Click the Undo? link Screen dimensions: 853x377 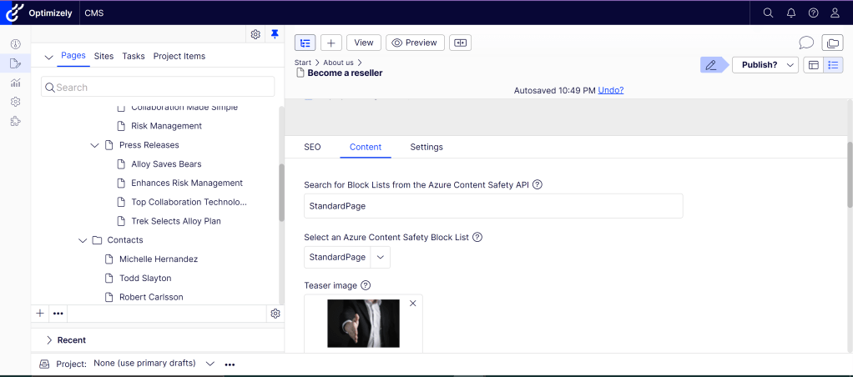(x=611, y=90)
